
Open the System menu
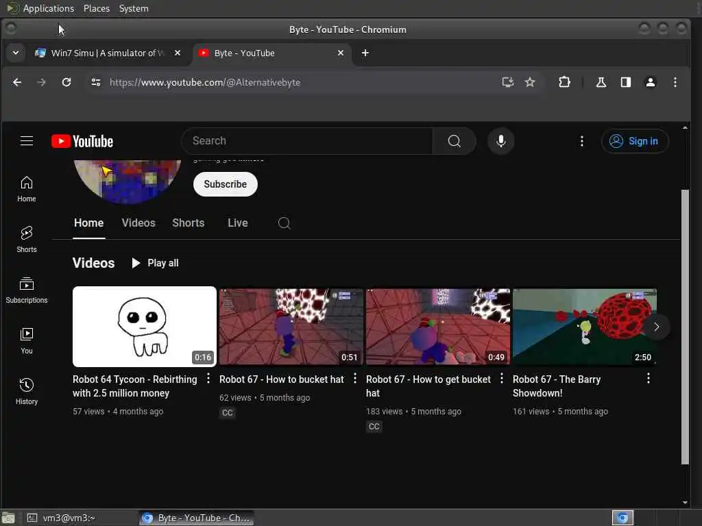pyautogui.click(x=134, y=8)
